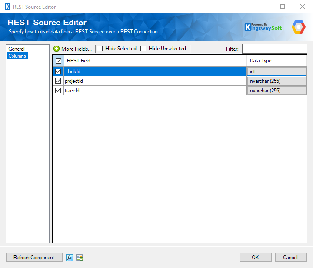
Task: Close the REST Source Editor window
Action: [303, 7]
